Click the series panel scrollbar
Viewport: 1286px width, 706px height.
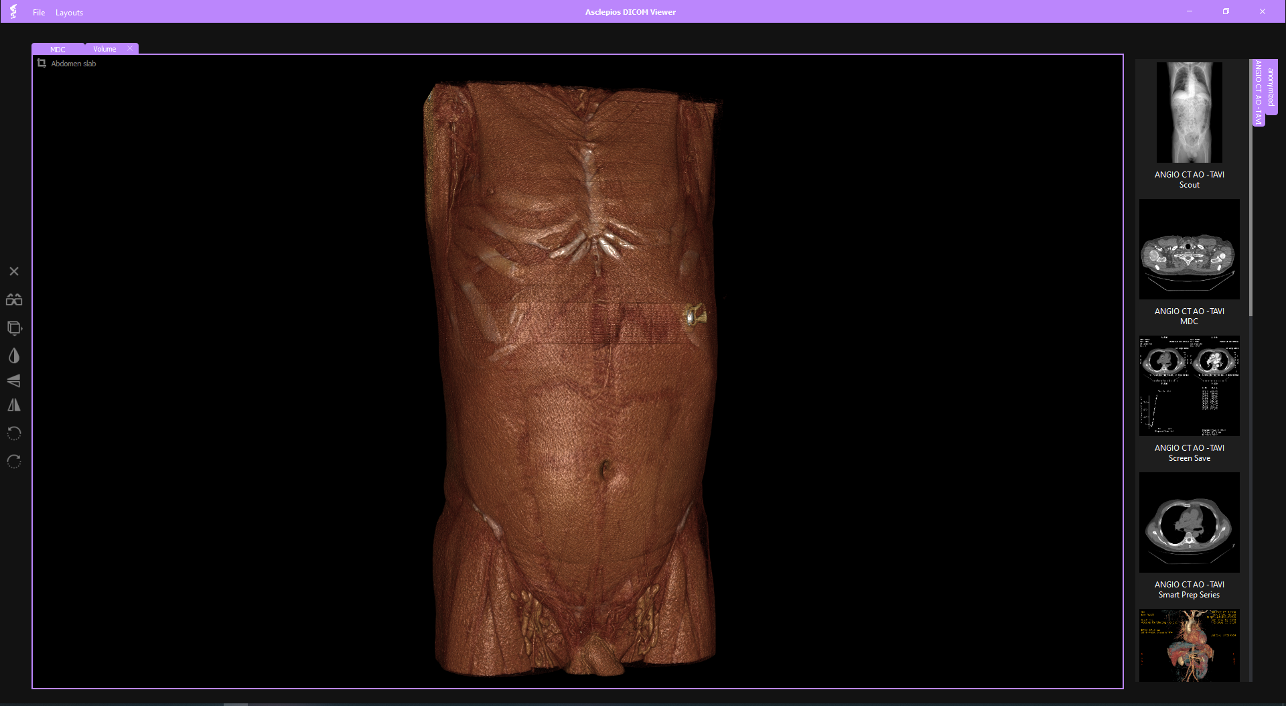[1251, 188]
